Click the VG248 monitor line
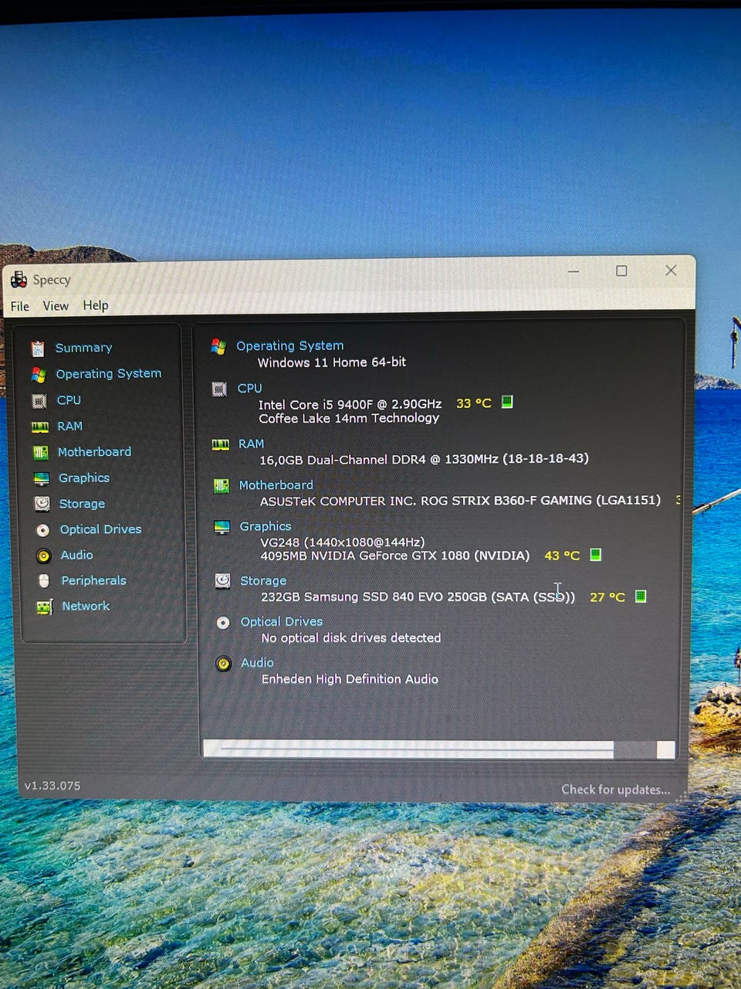741x989 pixels. (343, 542)
